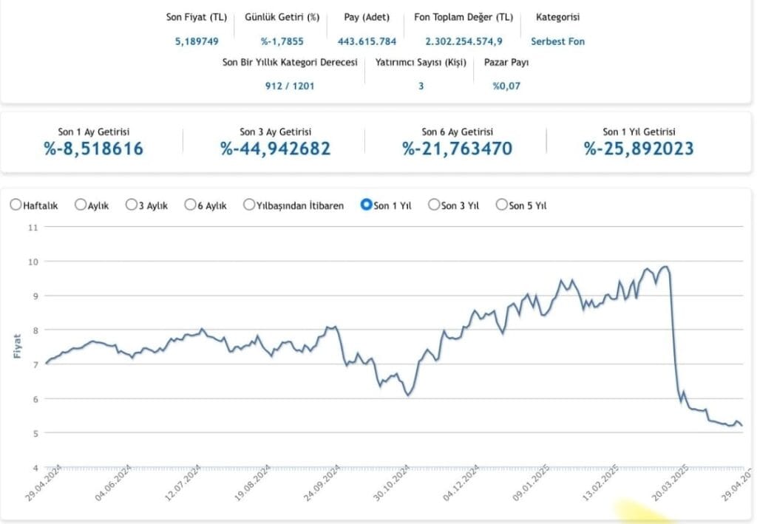Screen dimensions: 757x524
Task: Click the Son 1 Ay Getirisi percentage
Action: [x=94, y=149]
